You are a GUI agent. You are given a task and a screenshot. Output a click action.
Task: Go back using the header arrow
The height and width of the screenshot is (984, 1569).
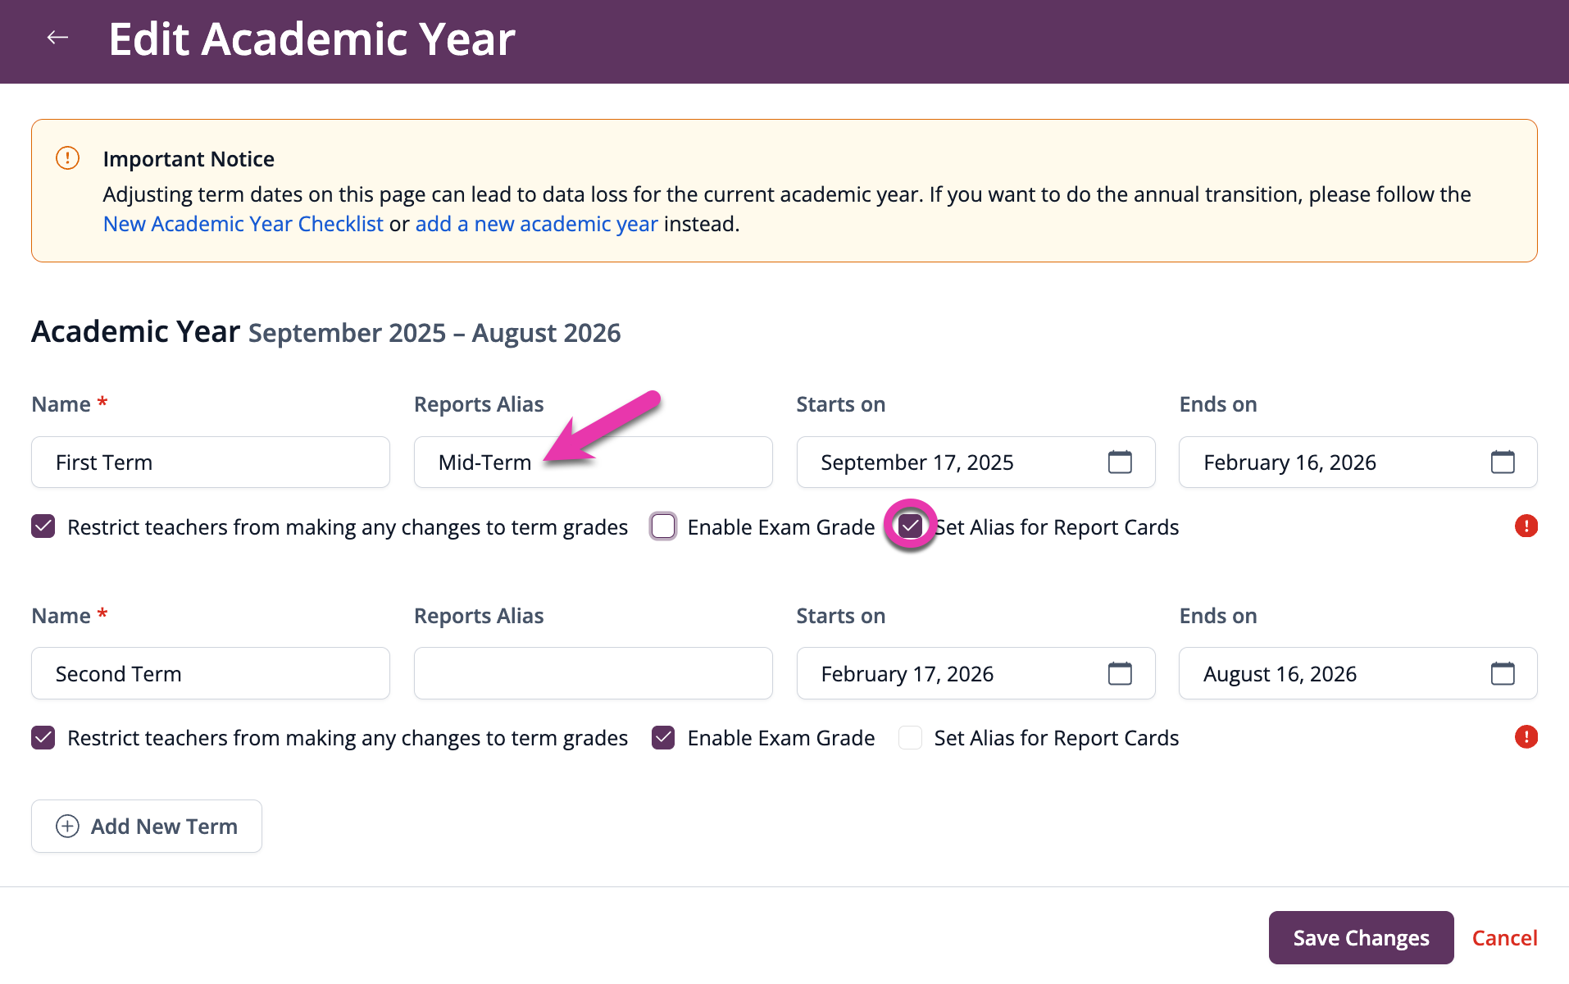(x=57, y=38)
